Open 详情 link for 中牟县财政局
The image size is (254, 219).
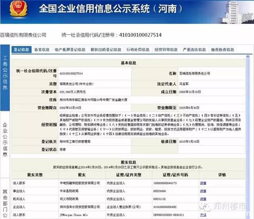(x=203, y=191)
